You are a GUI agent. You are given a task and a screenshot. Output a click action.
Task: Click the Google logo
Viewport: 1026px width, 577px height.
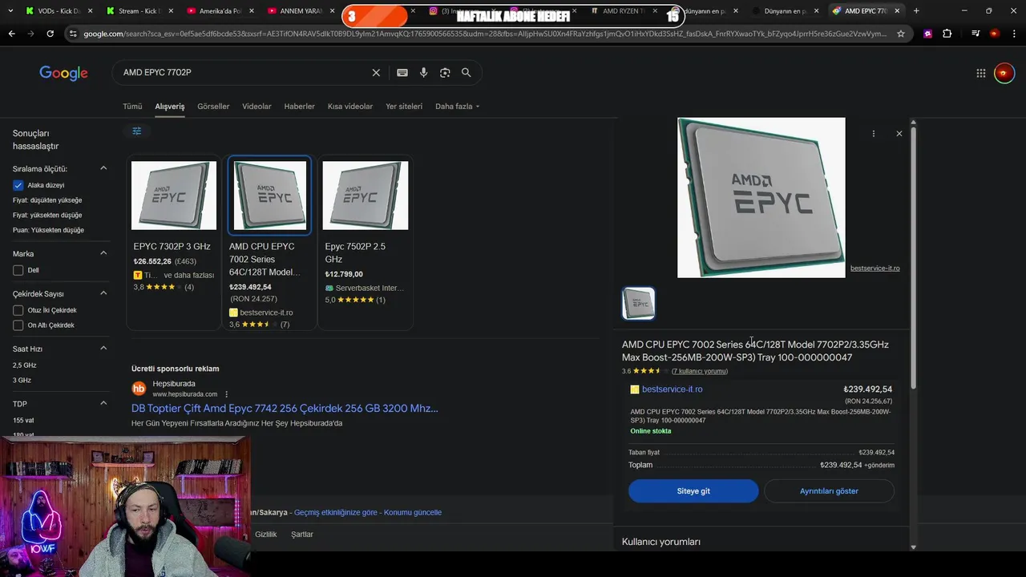pos(63,73)
